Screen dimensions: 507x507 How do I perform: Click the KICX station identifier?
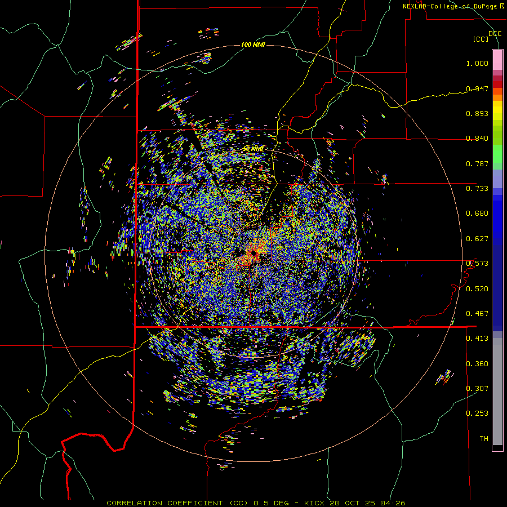(315, 503)
